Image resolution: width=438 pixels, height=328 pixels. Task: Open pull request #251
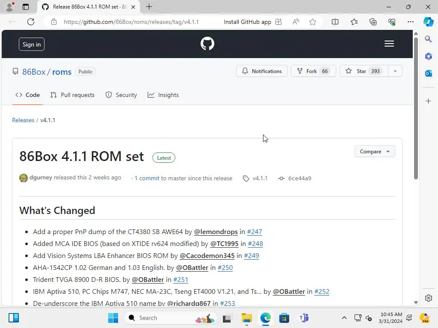point(181,280)
